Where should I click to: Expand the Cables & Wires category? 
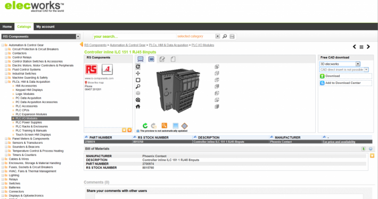[x=3, y=159]
